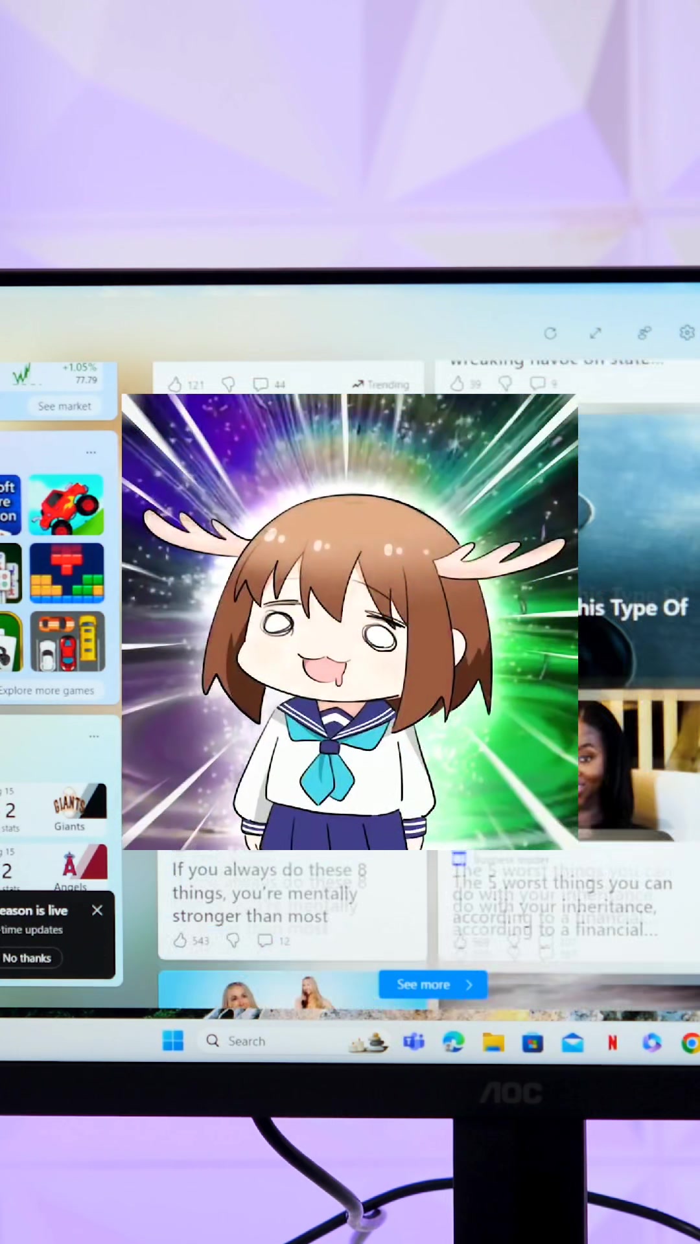
Task: Launch the mahjong tiles game
Action: [10, 573]
